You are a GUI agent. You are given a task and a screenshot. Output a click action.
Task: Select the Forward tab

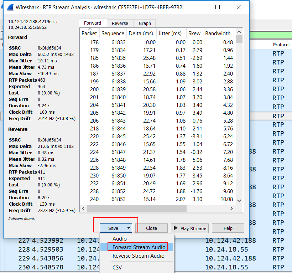tap(93, 23)
